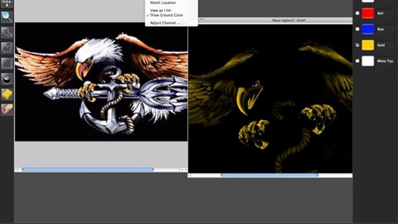
Task: Click the partly visible top white swatch
Action: click(x=368, y=1)
